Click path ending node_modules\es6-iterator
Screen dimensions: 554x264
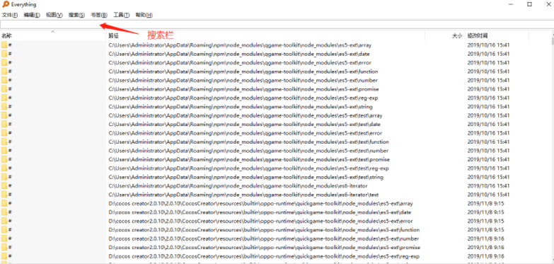[x=238, y=185]
